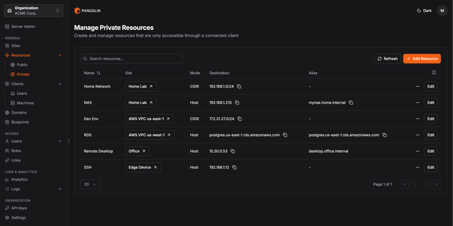453x226 pixels.
Task: Edit the RDS resource
Action: [x=431, y=135]
